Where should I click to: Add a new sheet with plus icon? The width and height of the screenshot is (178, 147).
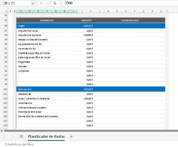click(71, 136)
